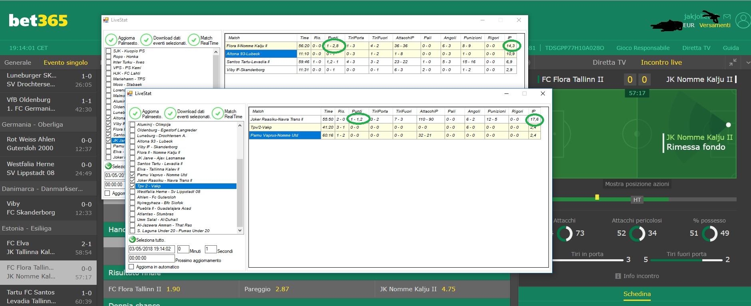
Task: Click Prossimo aggiornamento time field
Action: (151, 258)
